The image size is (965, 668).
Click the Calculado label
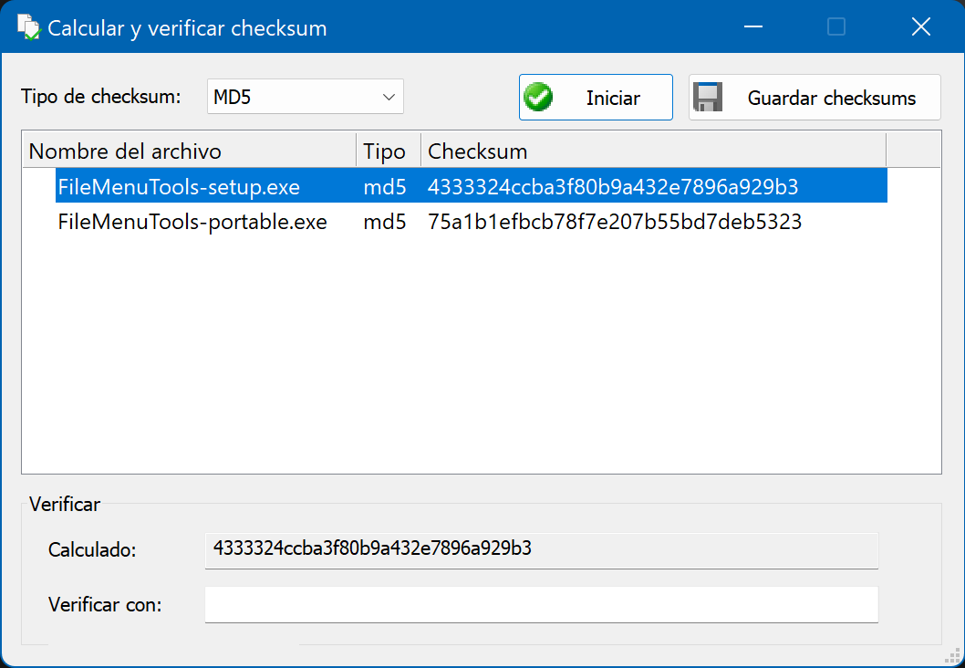click(92, 549)
